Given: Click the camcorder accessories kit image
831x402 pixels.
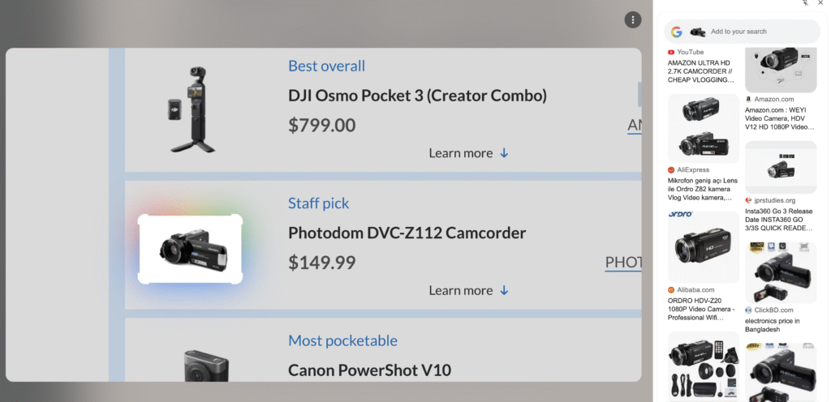Looking at the screenshot, I should [x=703, y=366].
